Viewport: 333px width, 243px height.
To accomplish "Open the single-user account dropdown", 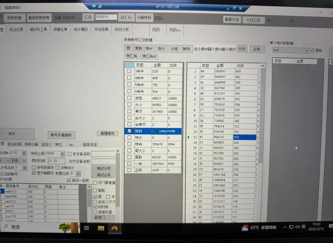I will coord(290,51).
